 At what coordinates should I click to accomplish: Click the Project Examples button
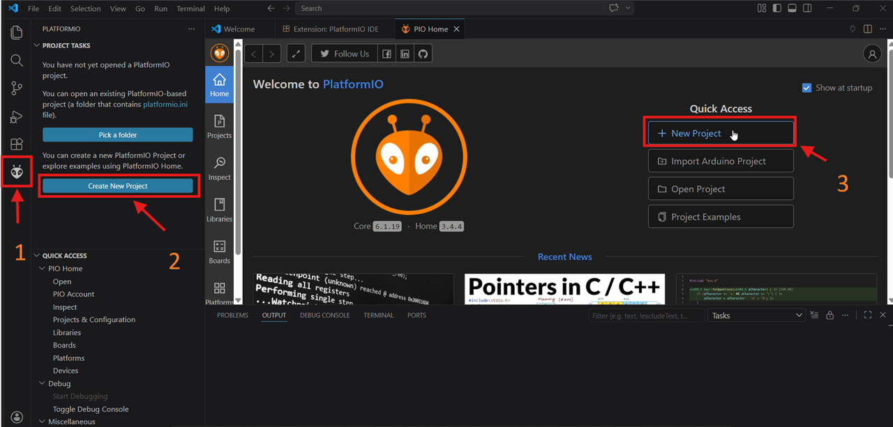click(x=721, y=217)
